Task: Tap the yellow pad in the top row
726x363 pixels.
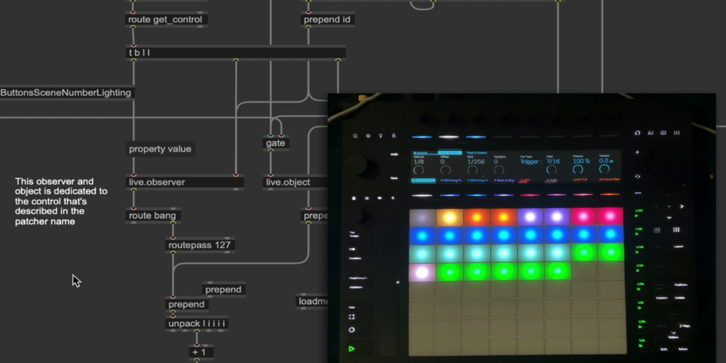Action: pyautogui.click(x=449, y=218)
